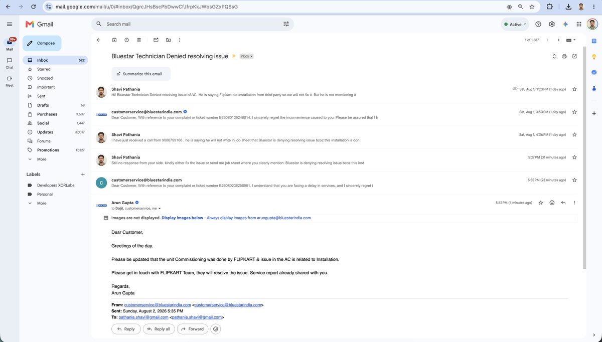Mark email as unread icon

(156, 40)
